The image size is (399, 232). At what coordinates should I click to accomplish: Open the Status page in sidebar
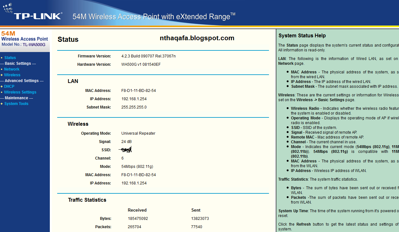click(x=10, y=58)
